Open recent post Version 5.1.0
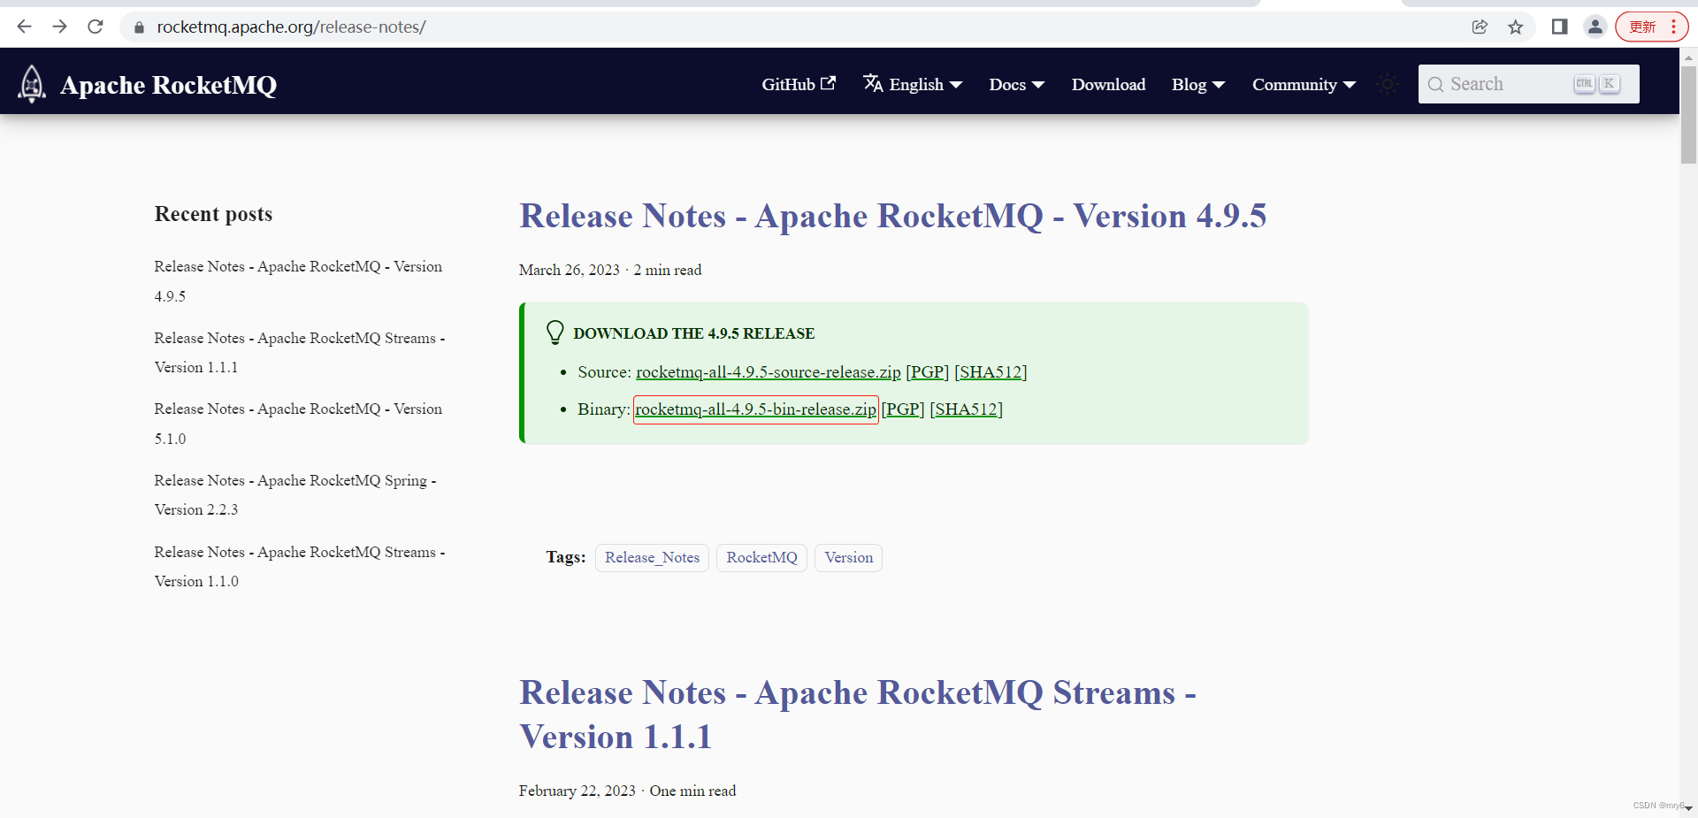The width and height of the screenshot is (1698, 818). click(298, 424)
